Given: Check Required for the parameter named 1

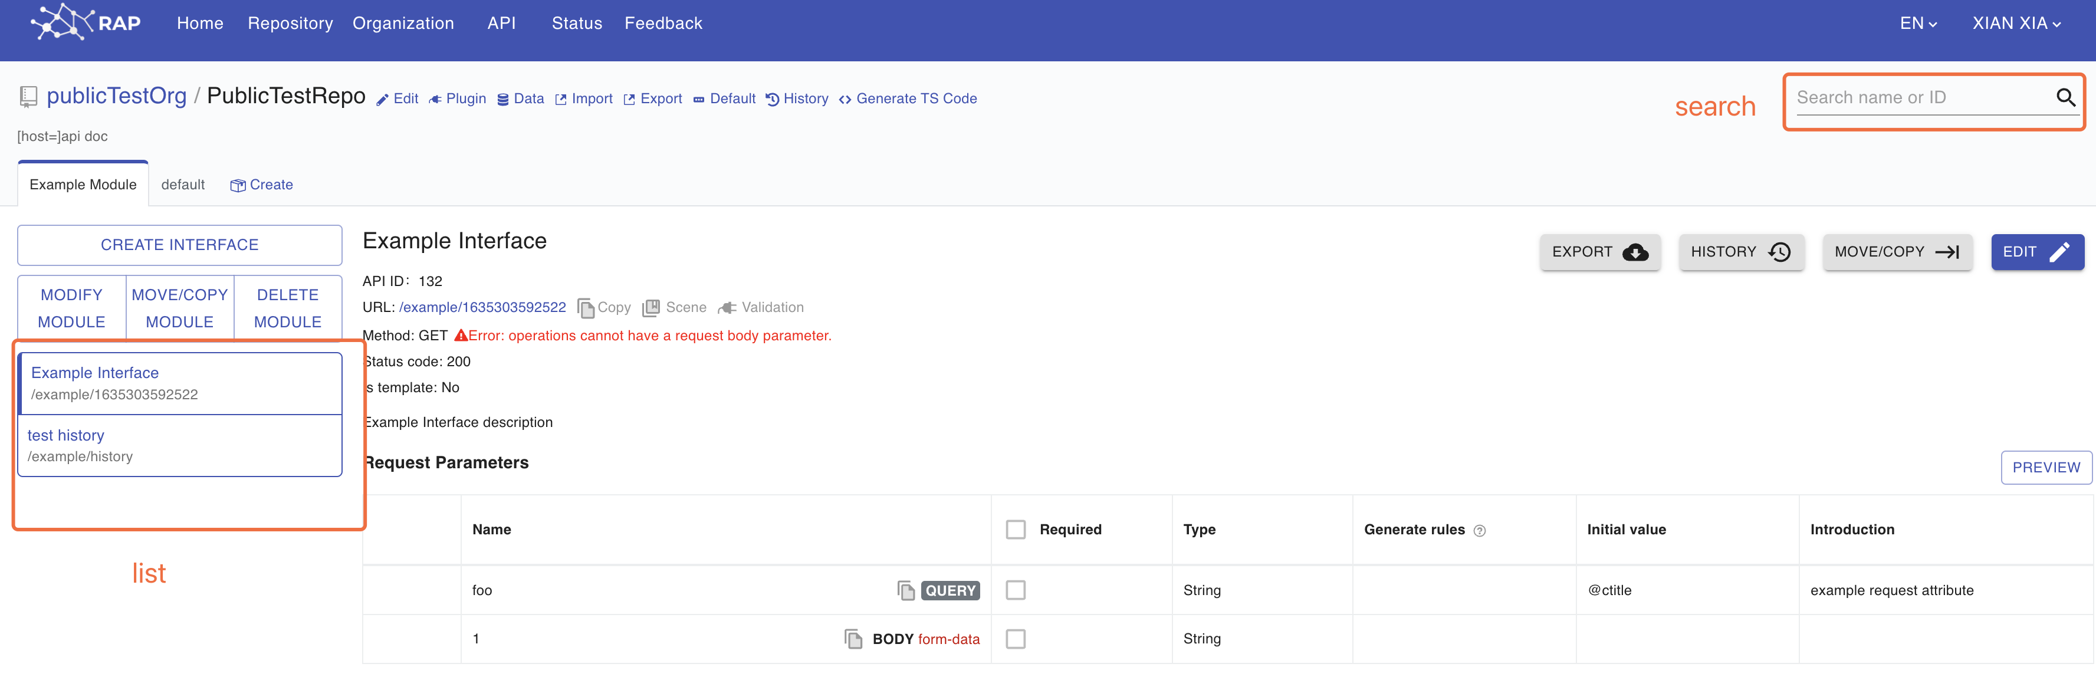Looking at the screenshot, I should 1016,639.
